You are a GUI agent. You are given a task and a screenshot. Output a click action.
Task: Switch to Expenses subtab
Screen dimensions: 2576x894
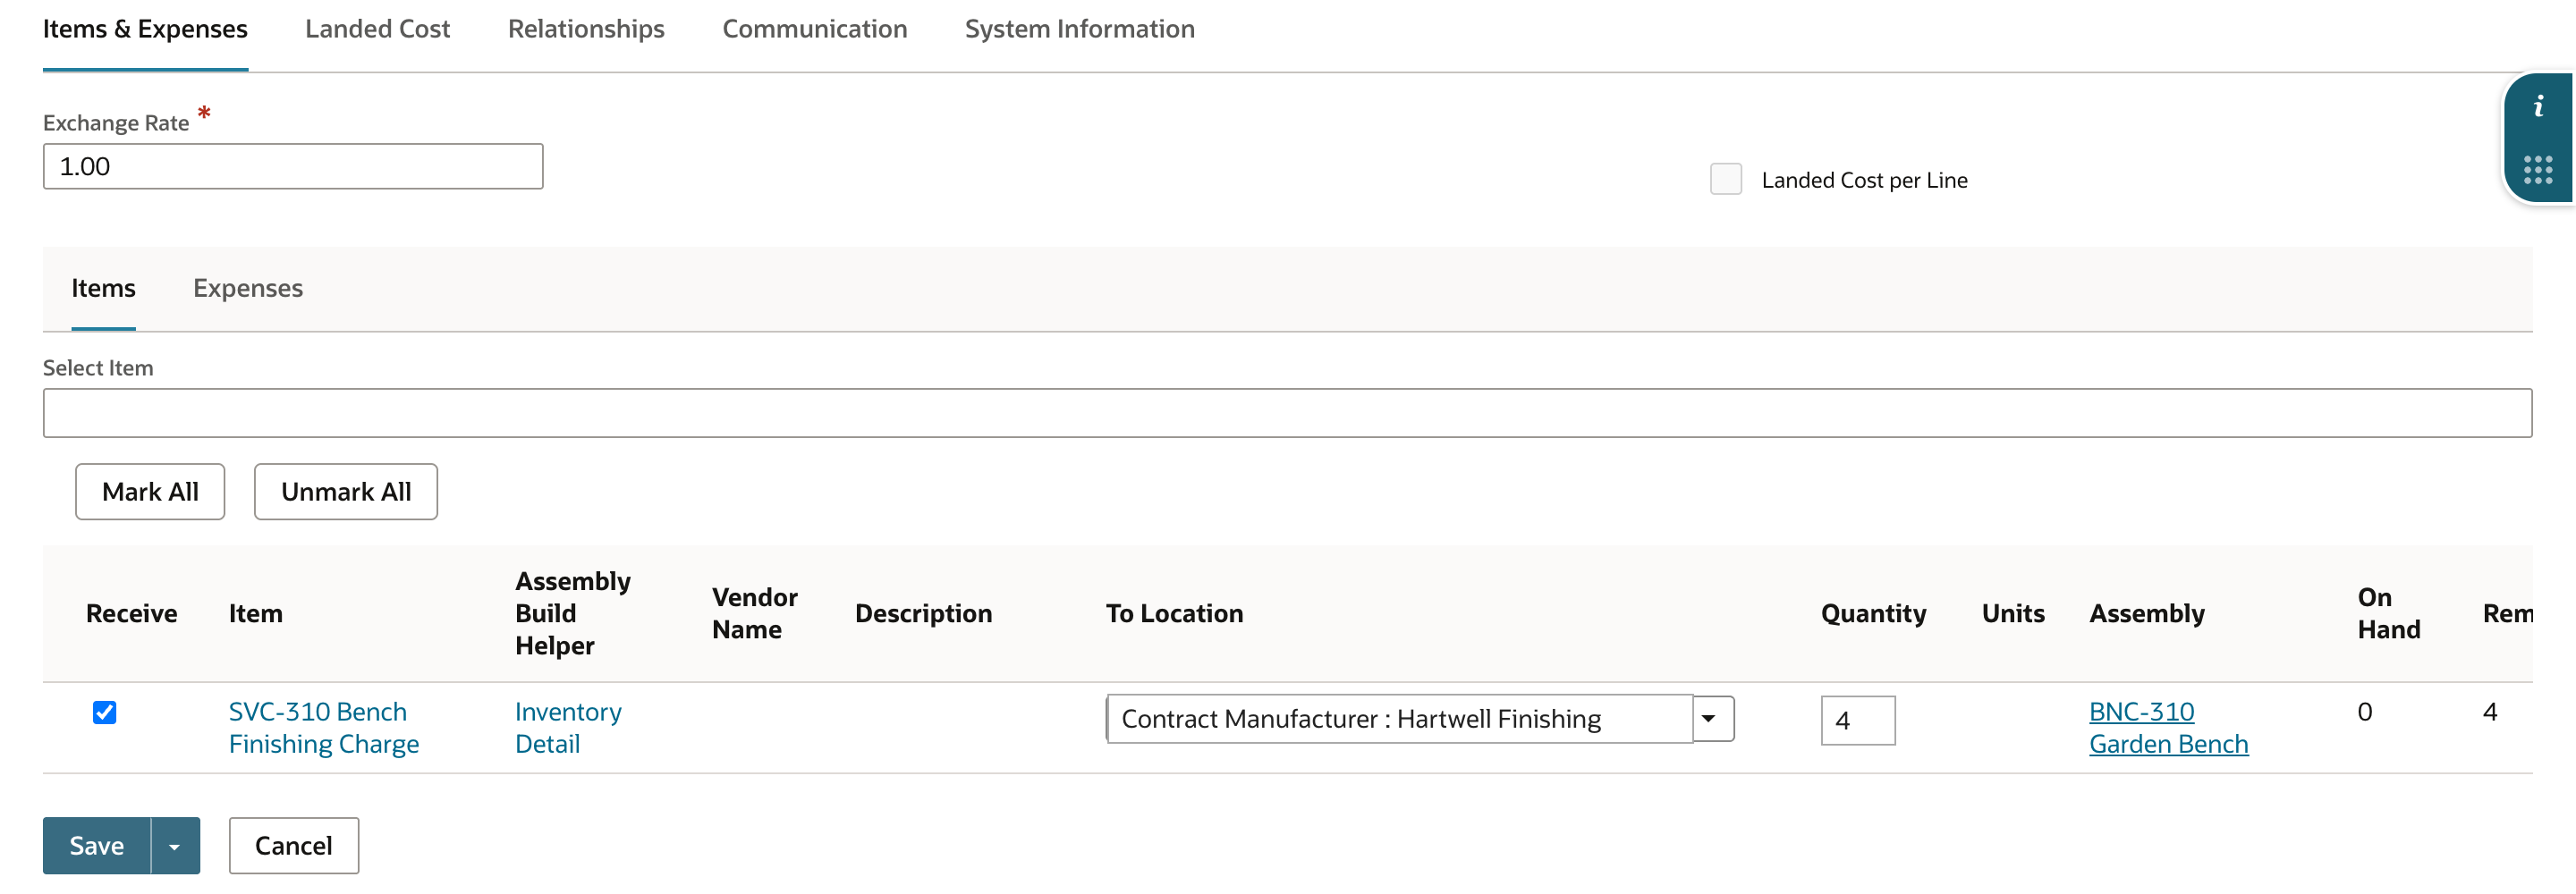tap(248, 288)
